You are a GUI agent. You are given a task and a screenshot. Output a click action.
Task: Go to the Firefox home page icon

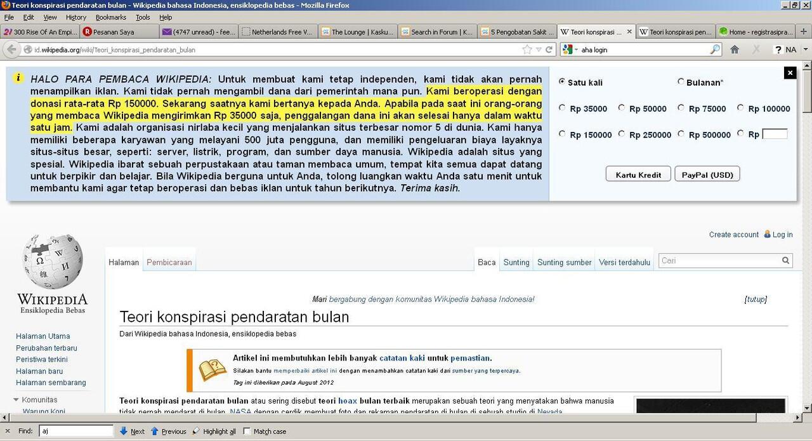point(735,49)
